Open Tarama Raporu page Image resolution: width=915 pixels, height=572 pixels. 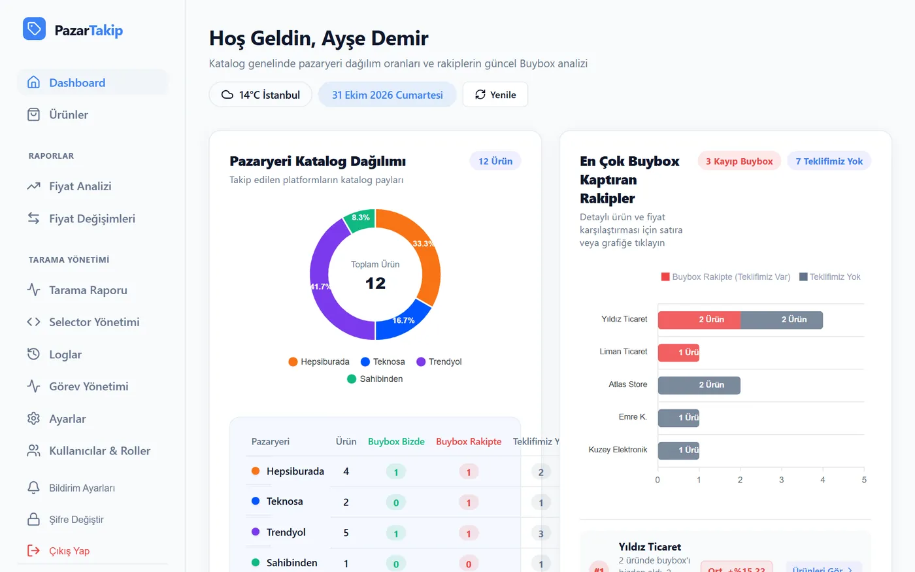coord(92,290)
